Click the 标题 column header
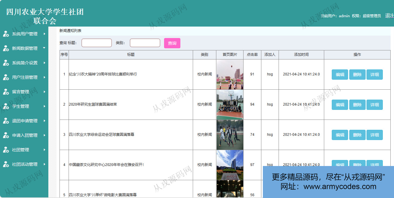 [x=131, y=55]
